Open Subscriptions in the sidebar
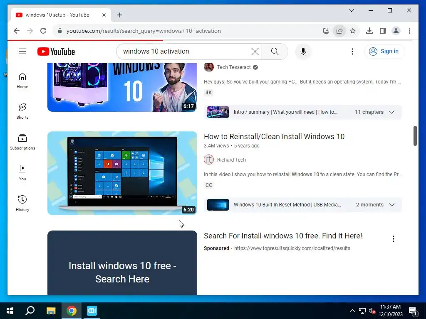 (x=22, y=142)
